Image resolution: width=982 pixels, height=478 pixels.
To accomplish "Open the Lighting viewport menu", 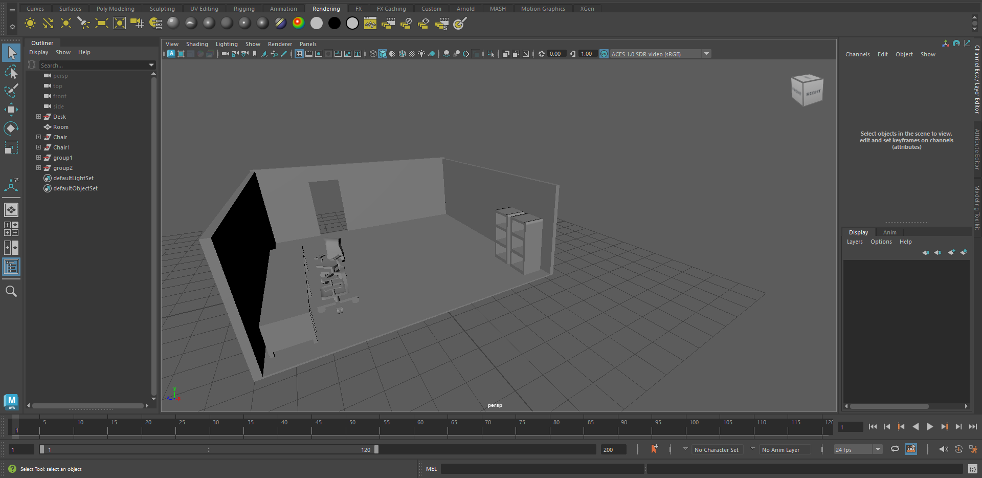I will point(226,44).
